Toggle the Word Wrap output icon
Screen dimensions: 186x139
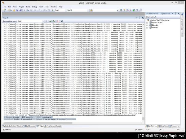(61, 21)
